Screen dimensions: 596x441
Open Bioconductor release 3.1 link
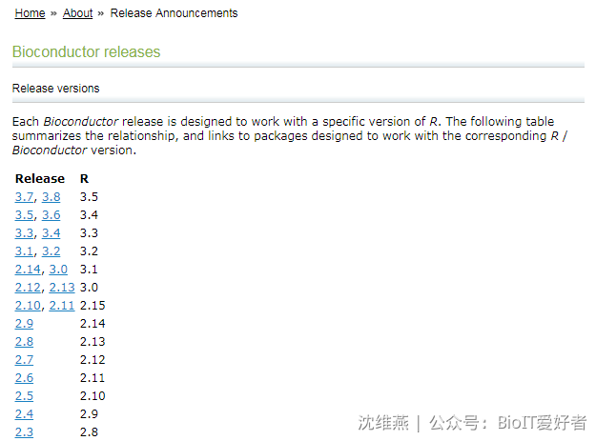[x=25, y=251]
